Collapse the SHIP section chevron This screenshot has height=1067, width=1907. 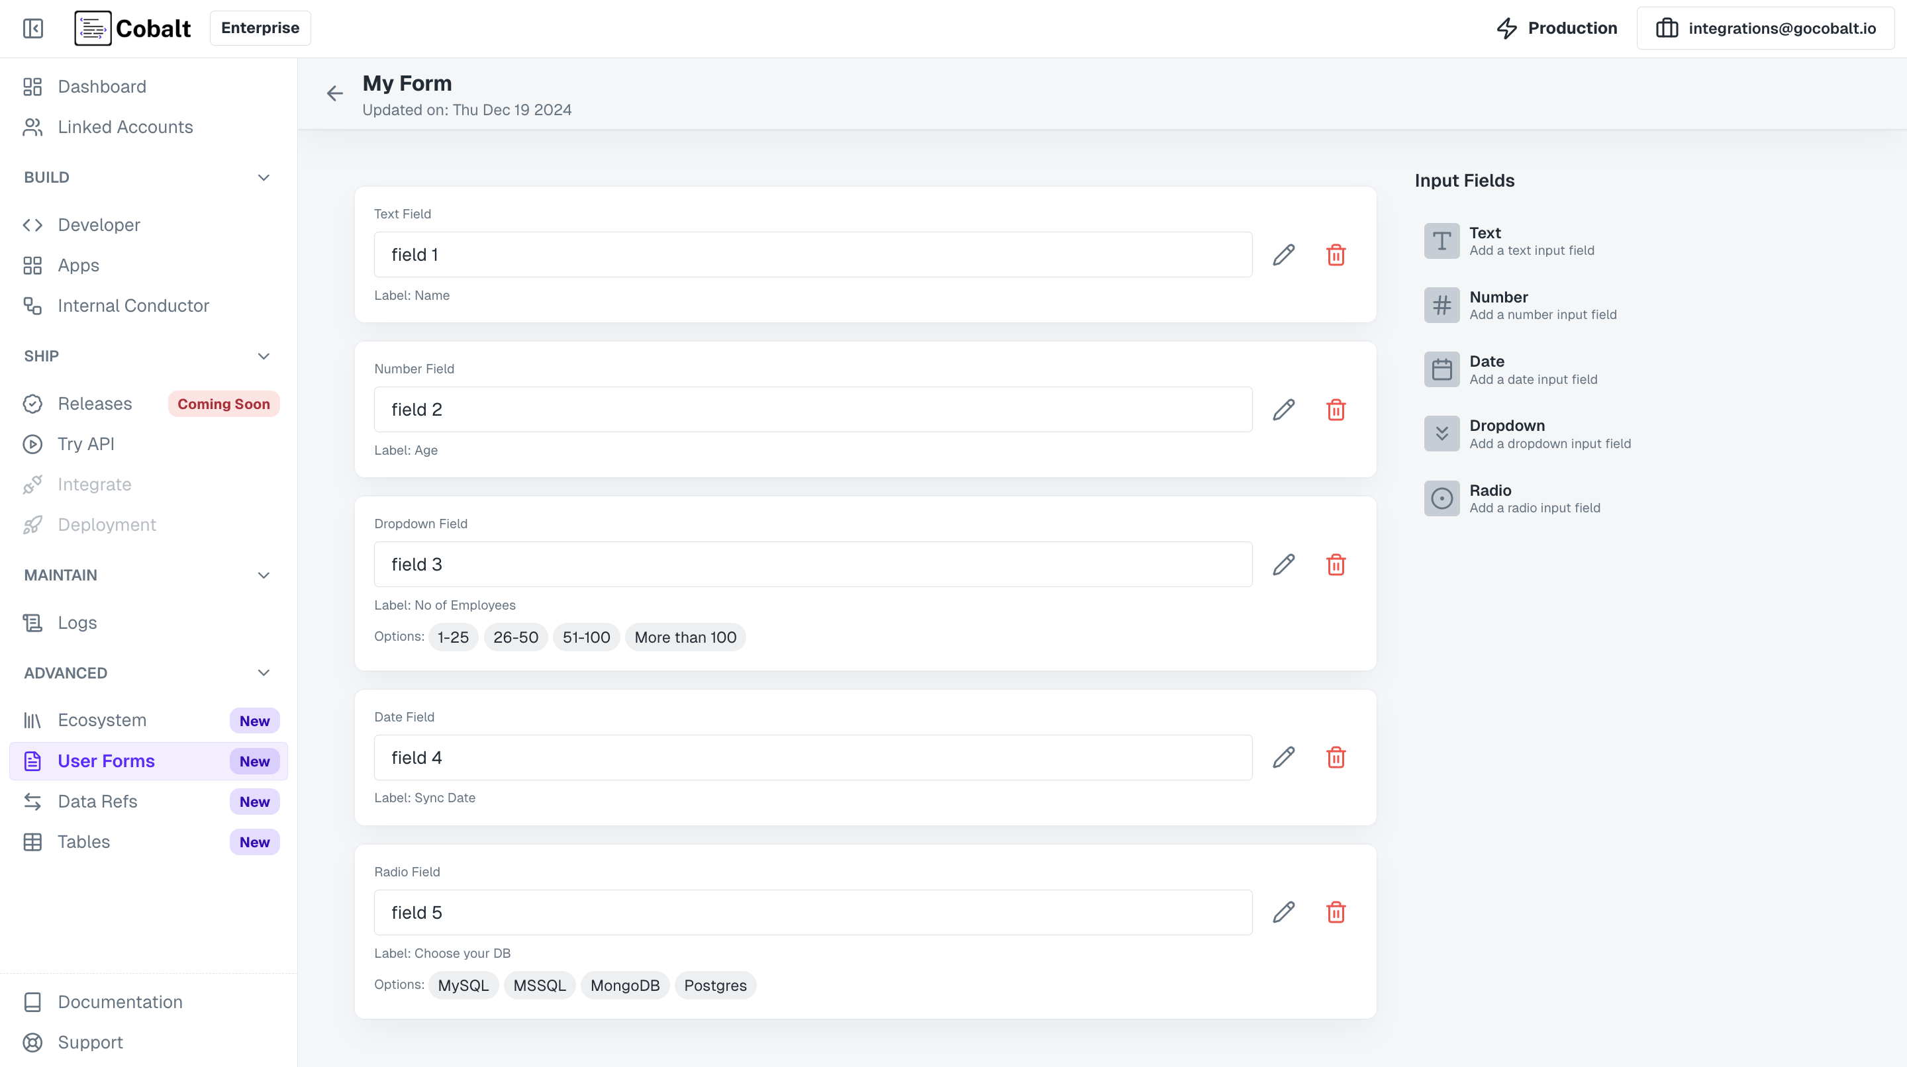point(263,356)
